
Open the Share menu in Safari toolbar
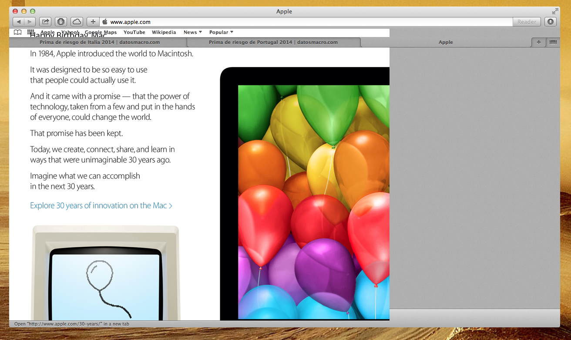(45, 22)
